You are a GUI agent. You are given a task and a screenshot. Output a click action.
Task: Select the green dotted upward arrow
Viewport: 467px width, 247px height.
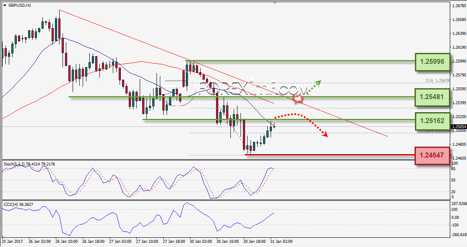313,87
